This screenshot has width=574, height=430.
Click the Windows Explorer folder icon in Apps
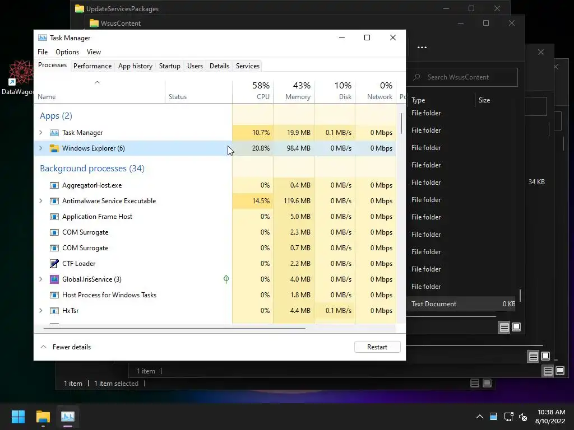pos(54,148)
